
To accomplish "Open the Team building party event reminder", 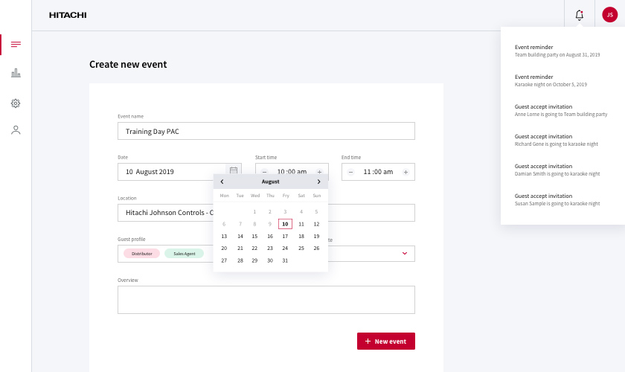I will tap(557, 51).
